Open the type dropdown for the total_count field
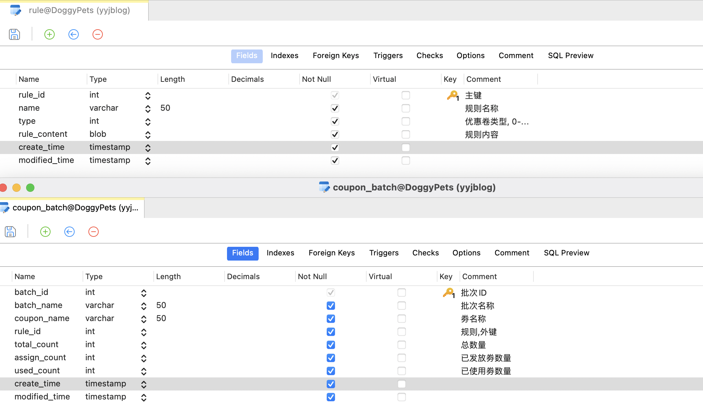 click(x=144, y=345)
